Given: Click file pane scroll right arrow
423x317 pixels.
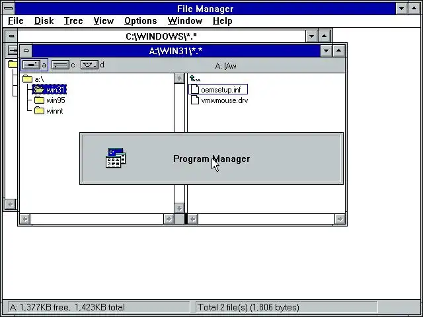Looking at the screenshot, I should (x=340, y=219).
